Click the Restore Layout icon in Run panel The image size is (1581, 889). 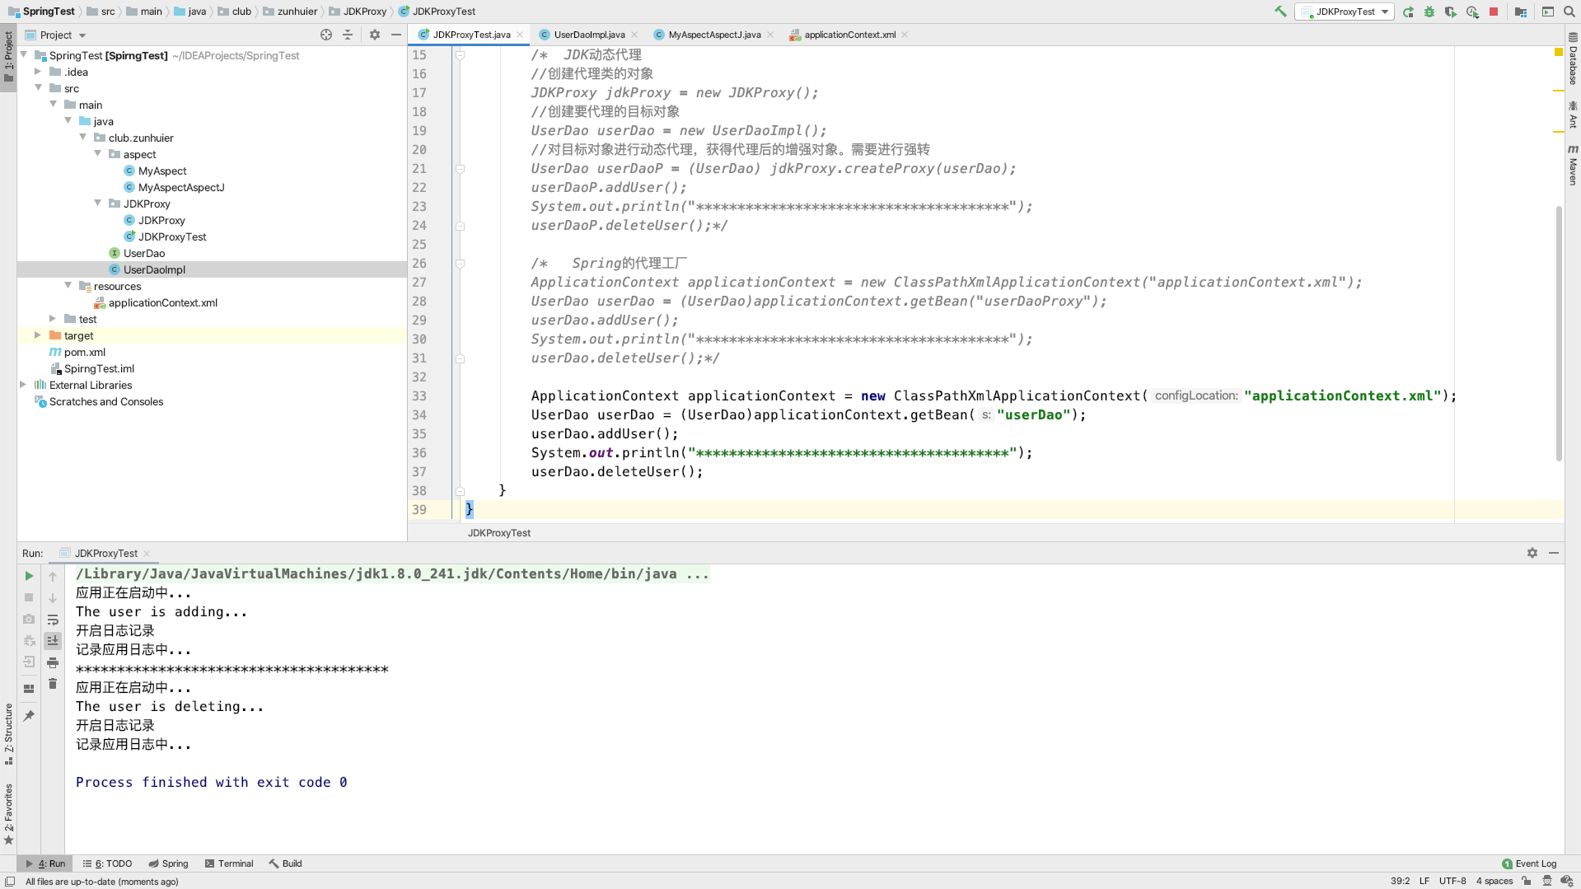[x=29, y=688]
